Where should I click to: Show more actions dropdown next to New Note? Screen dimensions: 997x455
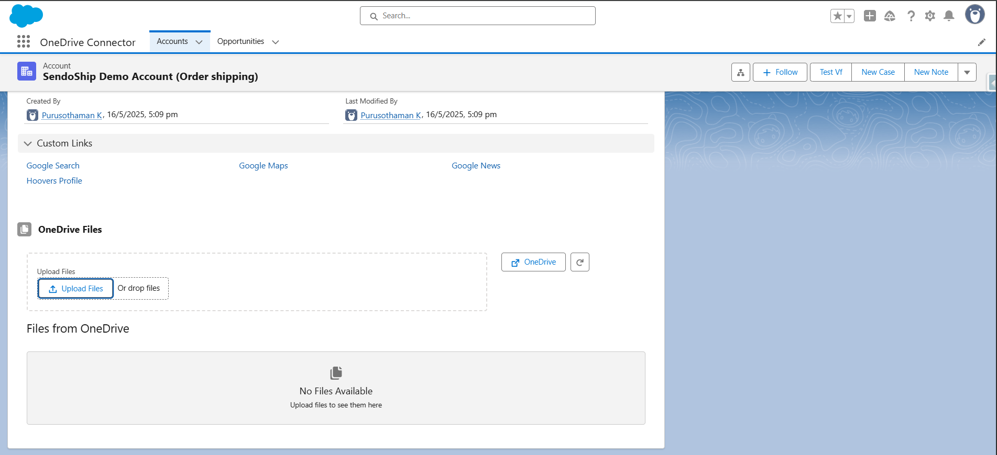(x=967, y=72)
